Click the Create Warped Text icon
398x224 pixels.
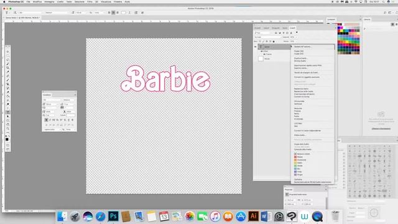pos(130,12)
